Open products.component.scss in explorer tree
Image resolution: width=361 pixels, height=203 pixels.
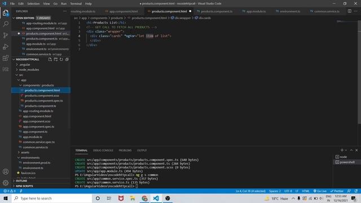pos(42,95)
